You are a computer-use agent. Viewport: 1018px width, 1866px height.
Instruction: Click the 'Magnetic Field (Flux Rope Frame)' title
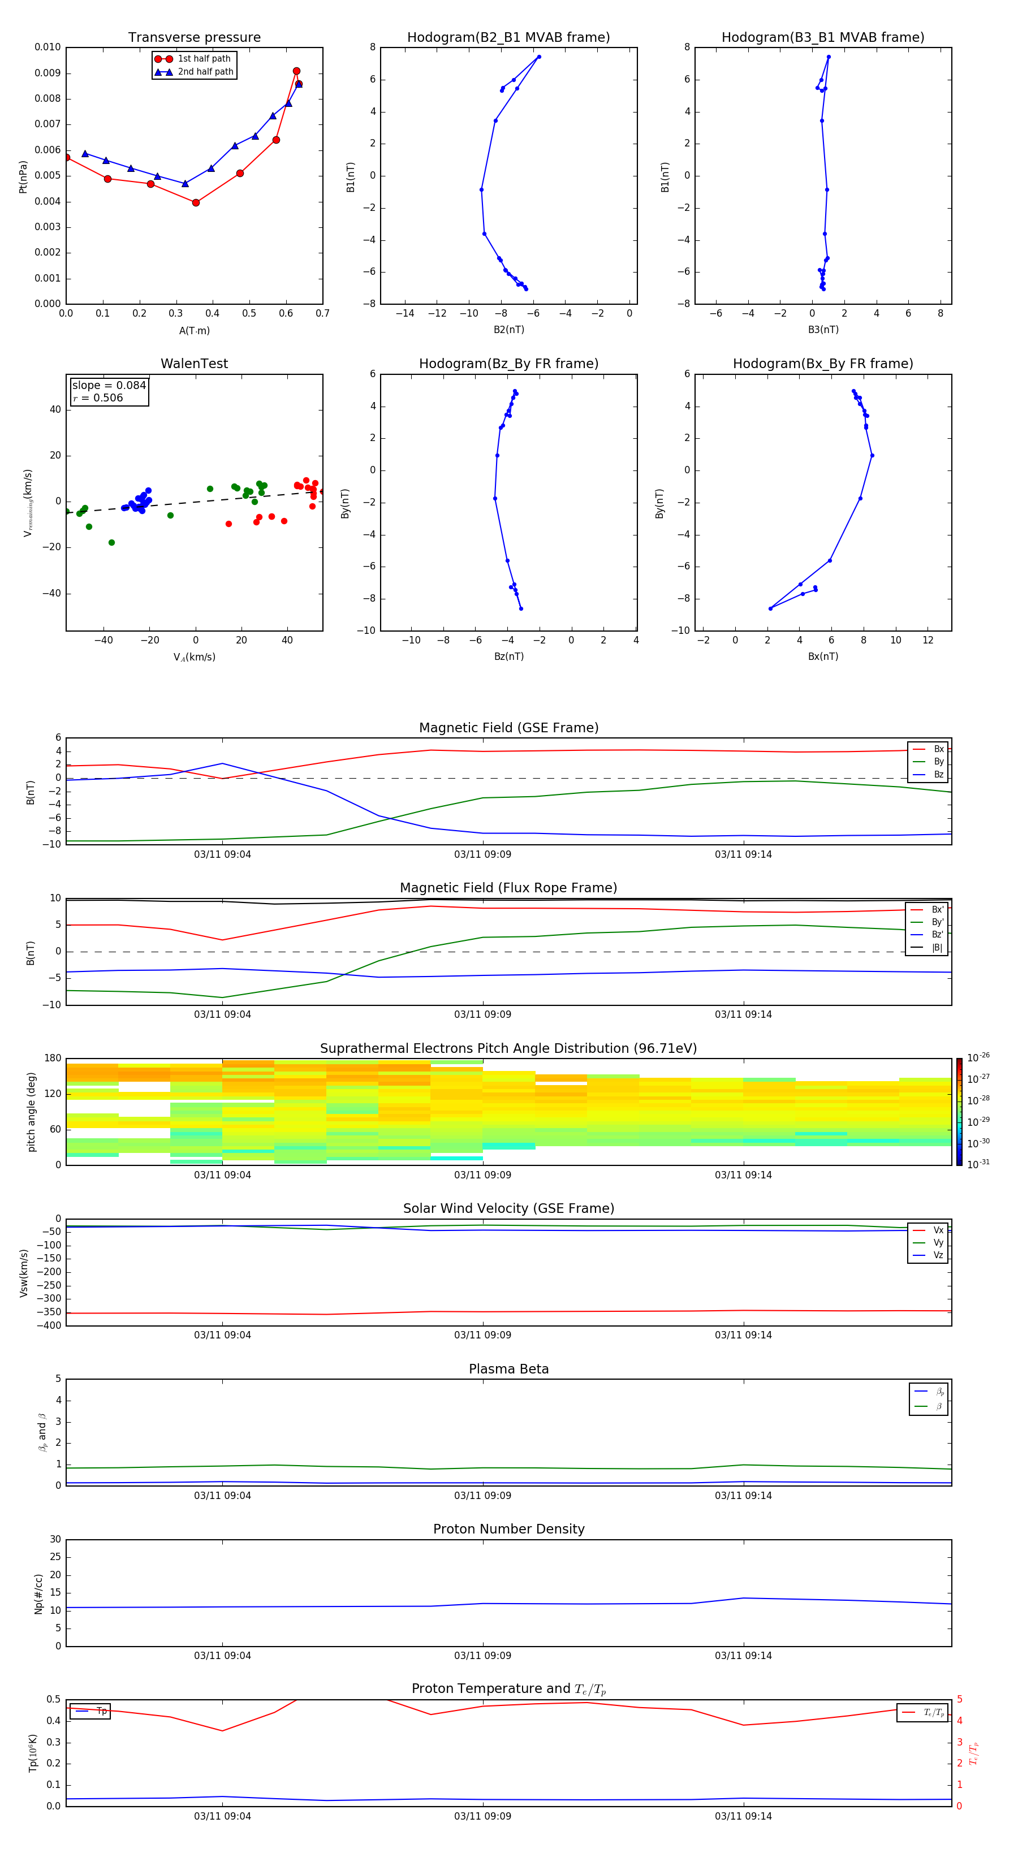click(508, 888)
